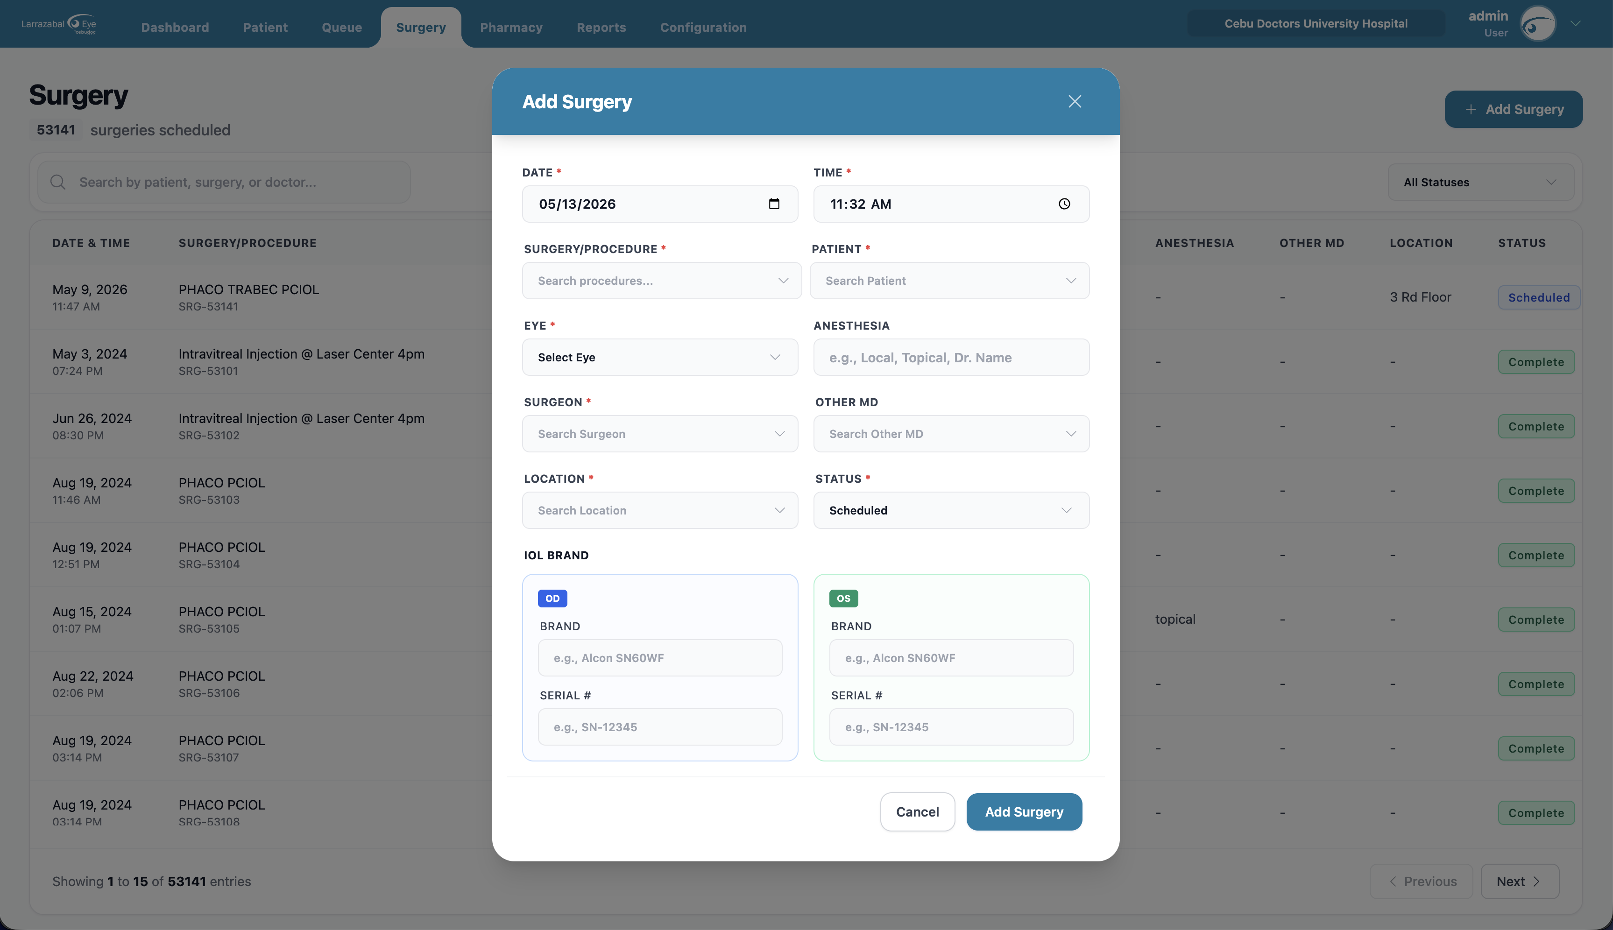Click the Time input field
Viewport: 1613px width, 930px height.
pyautogui.click(x=951, y=204)
